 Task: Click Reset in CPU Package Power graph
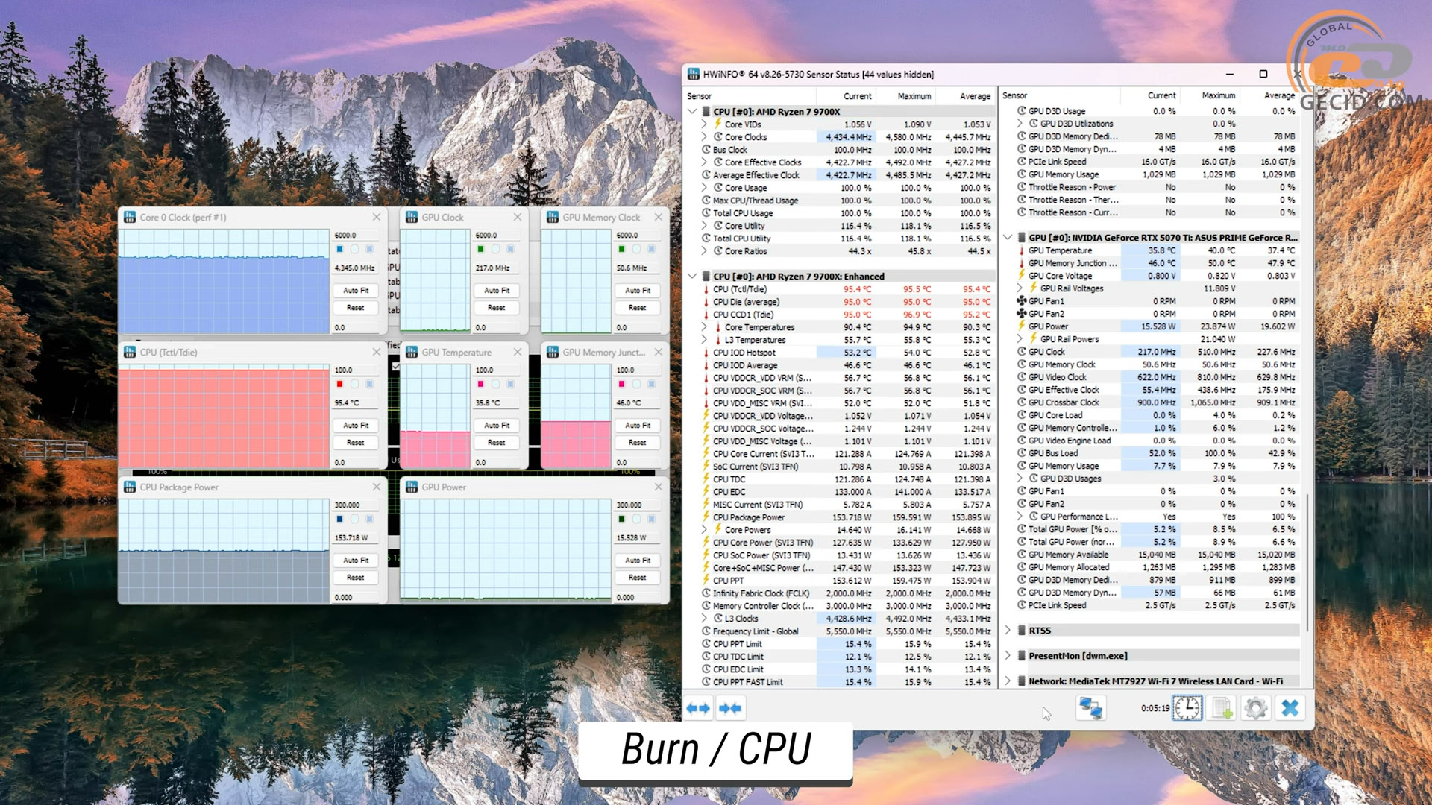pyautogui.click(x=356, y=578)
